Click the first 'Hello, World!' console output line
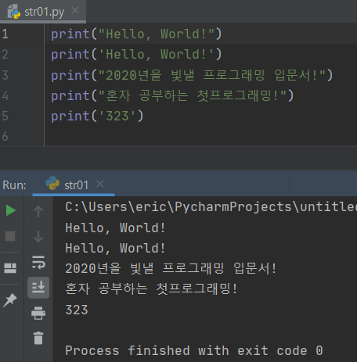Screen dimensions: 357x362 pyautogui.click(x=115, y=228)
